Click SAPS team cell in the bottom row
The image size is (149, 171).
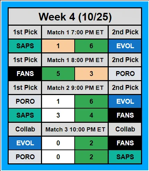point(125,157)
